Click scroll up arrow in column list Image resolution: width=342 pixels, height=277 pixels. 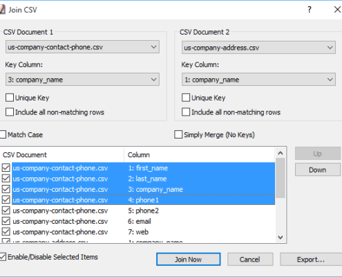click(x=281, y=153)
